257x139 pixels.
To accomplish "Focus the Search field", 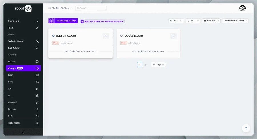I will 91,8.
